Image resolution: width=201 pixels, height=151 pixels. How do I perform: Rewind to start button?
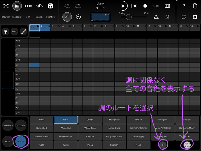click(x=134, y=6)
